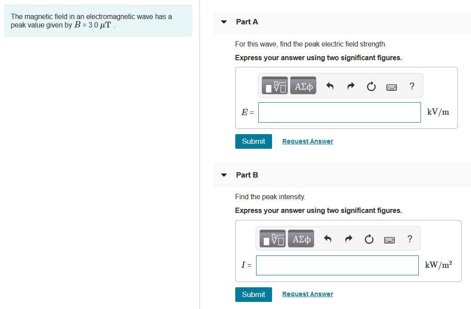
Task: Open help question mark in Part A
Action: (412, 86)
